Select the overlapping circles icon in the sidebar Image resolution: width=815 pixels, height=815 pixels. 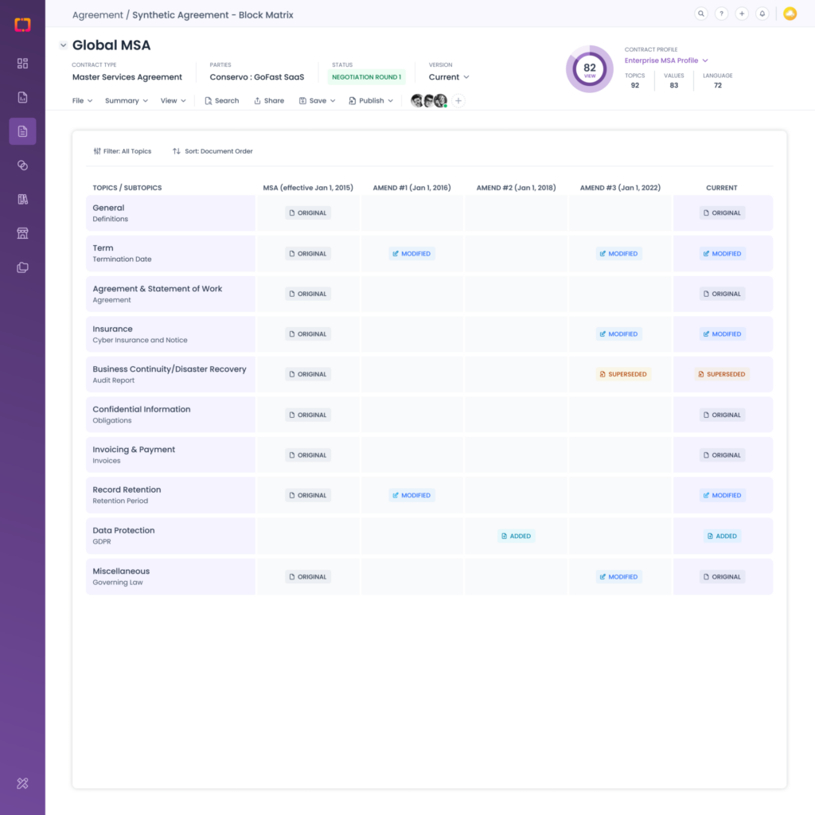(x=22, y=165)
